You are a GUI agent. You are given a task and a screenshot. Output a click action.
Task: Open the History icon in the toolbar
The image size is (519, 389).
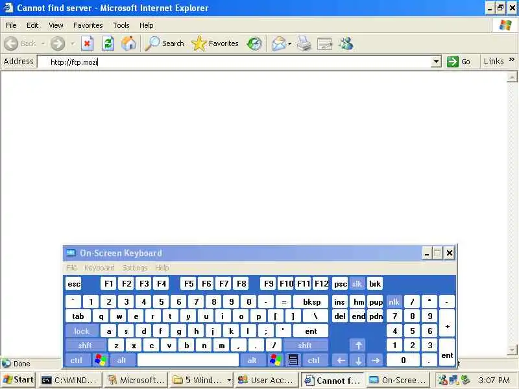tap(254, 43)
